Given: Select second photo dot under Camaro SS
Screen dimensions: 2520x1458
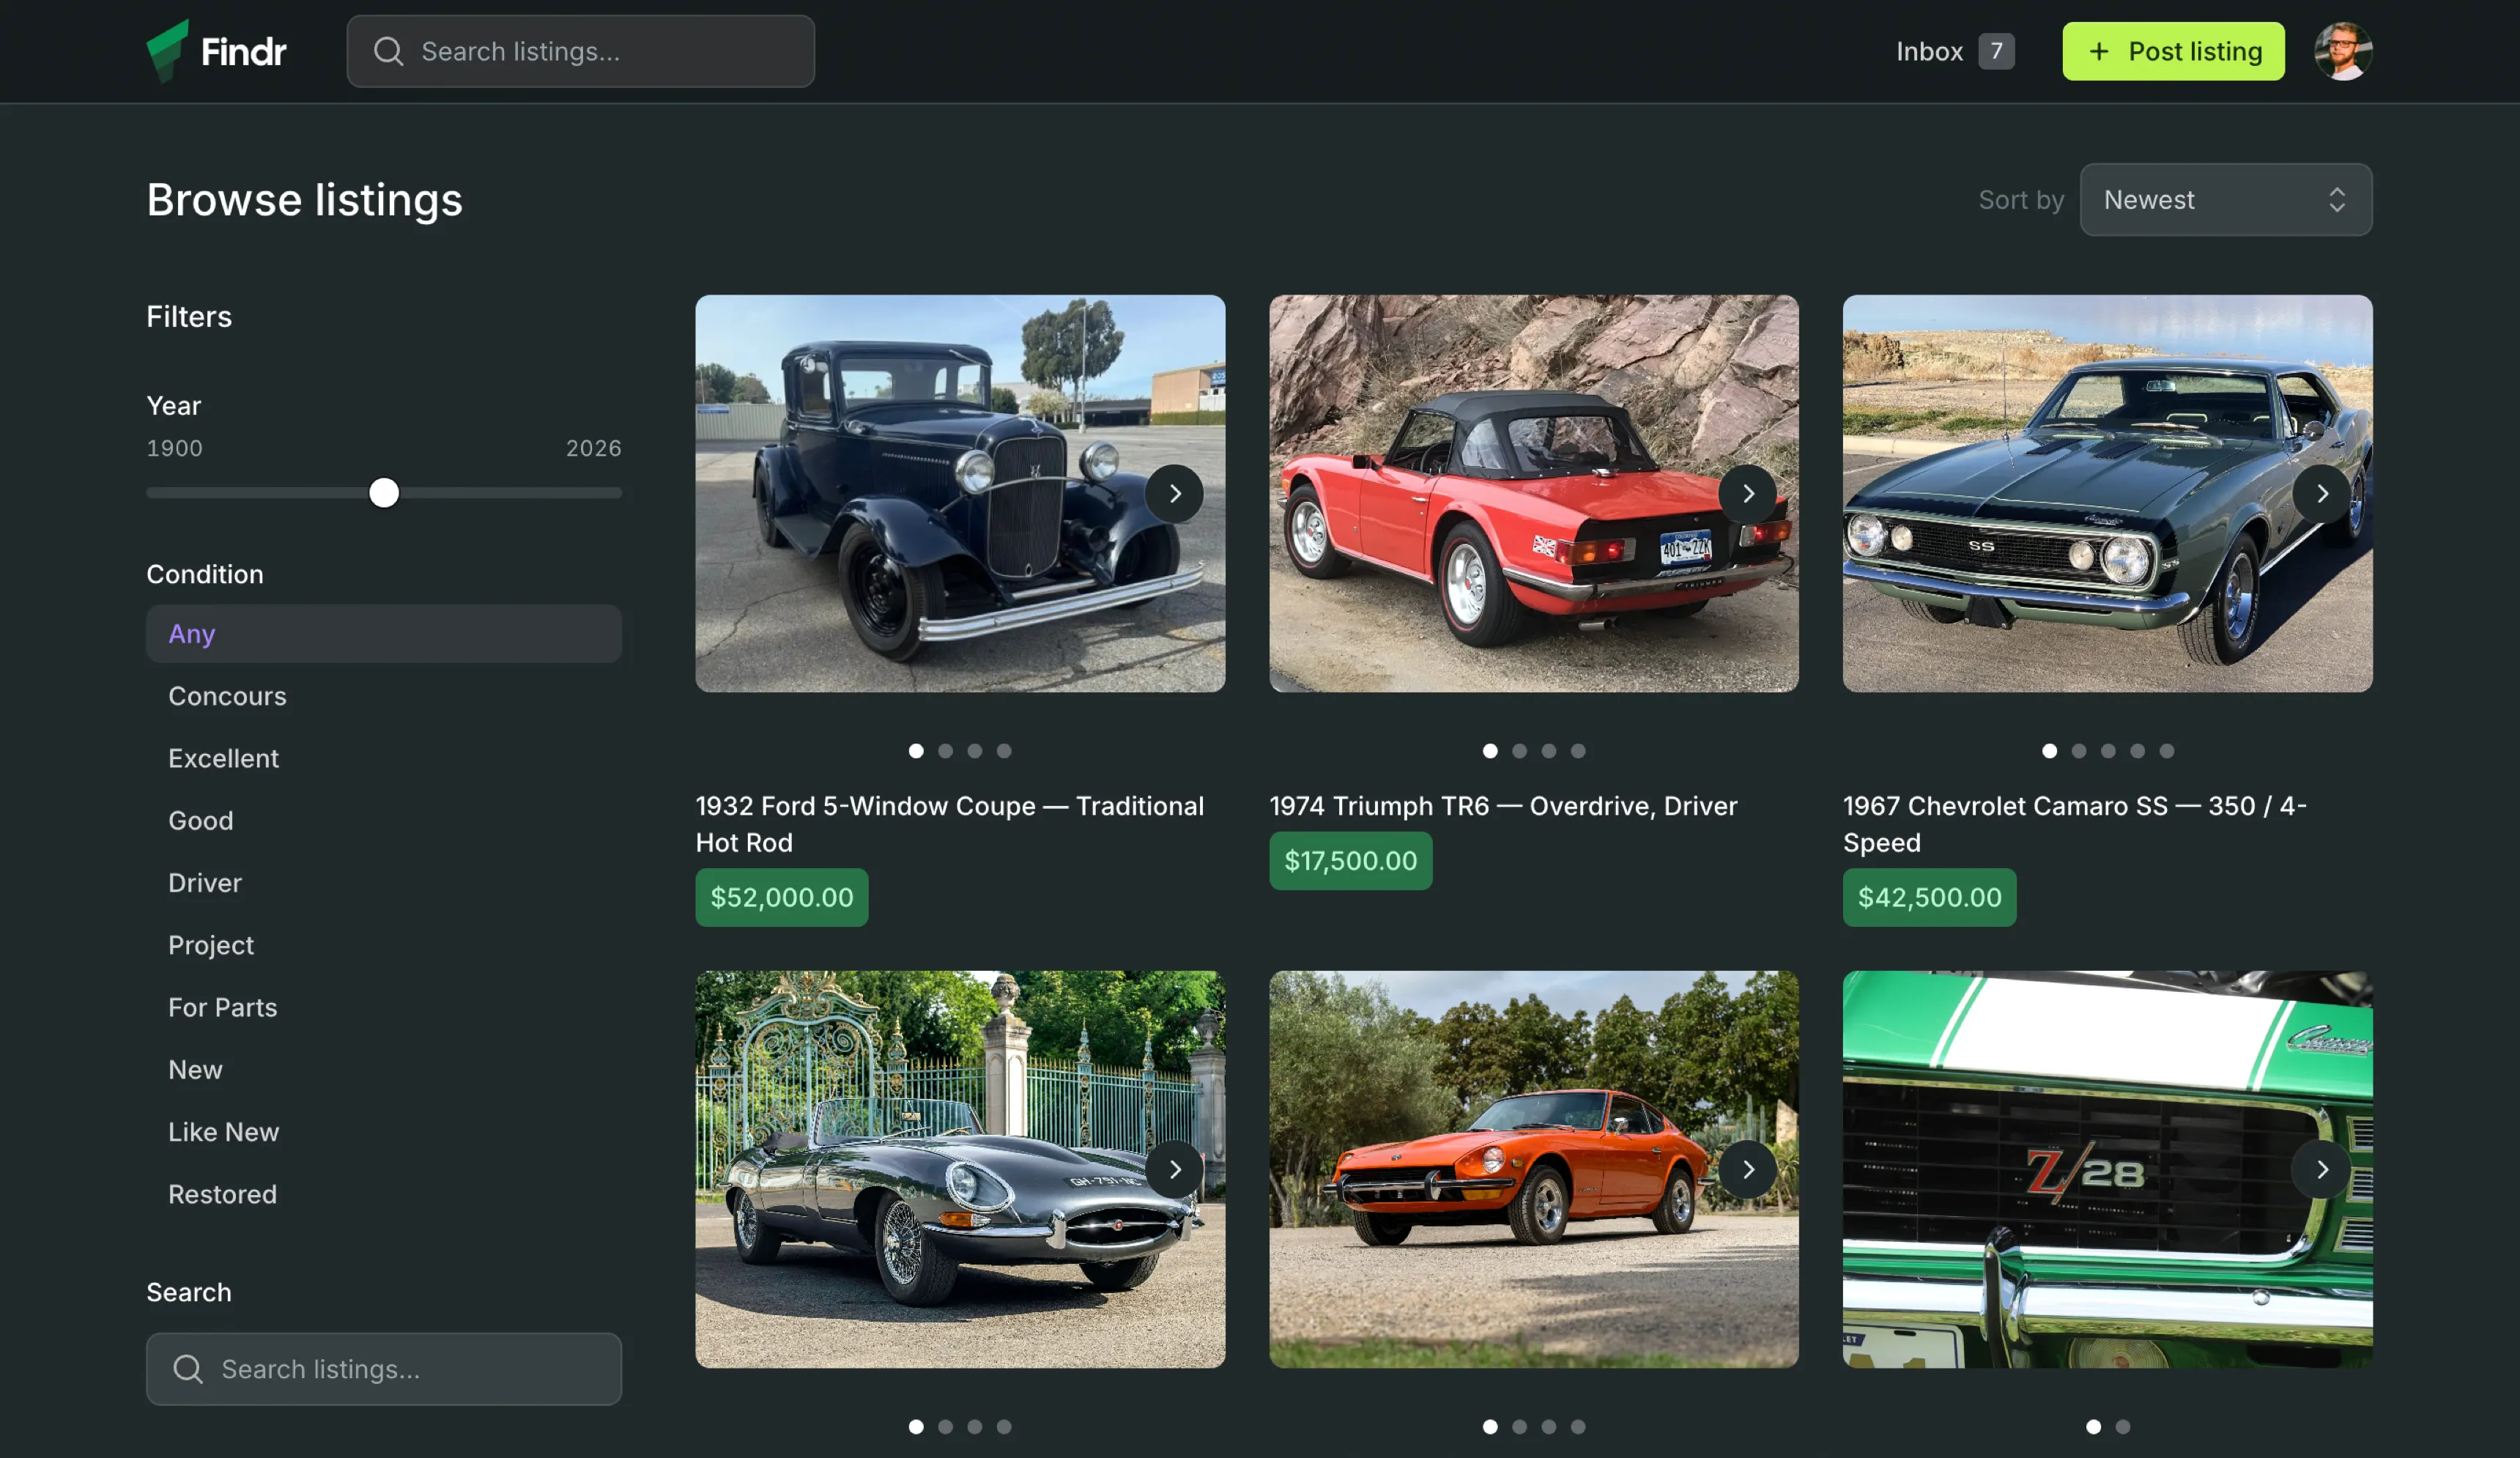Looking at the screenshot, I should coord(2079,751).
